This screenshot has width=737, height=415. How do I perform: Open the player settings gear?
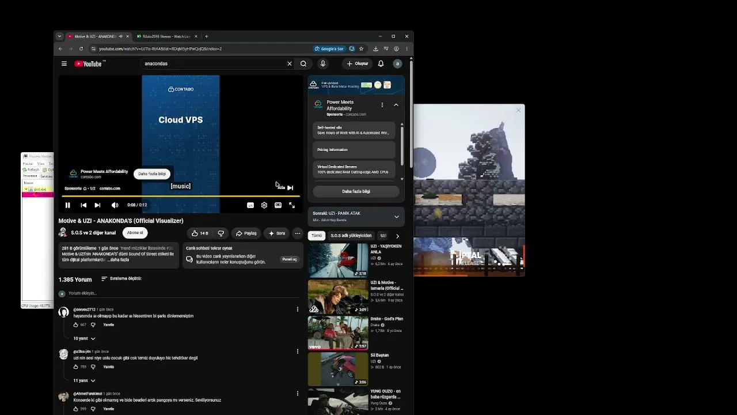pos(264,205)
